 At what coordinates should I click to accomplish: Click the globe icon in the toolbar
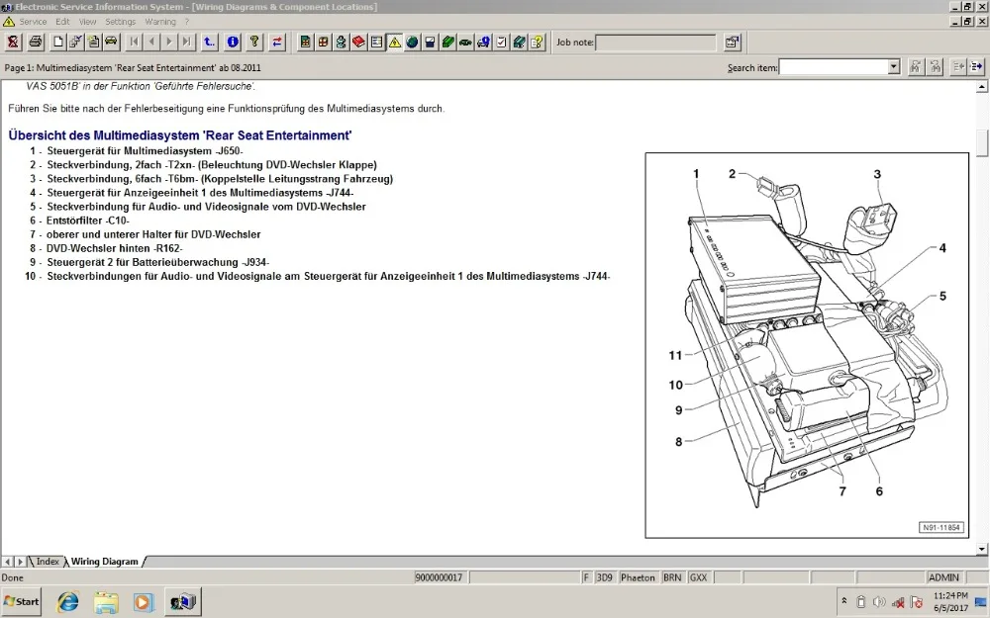412,43
